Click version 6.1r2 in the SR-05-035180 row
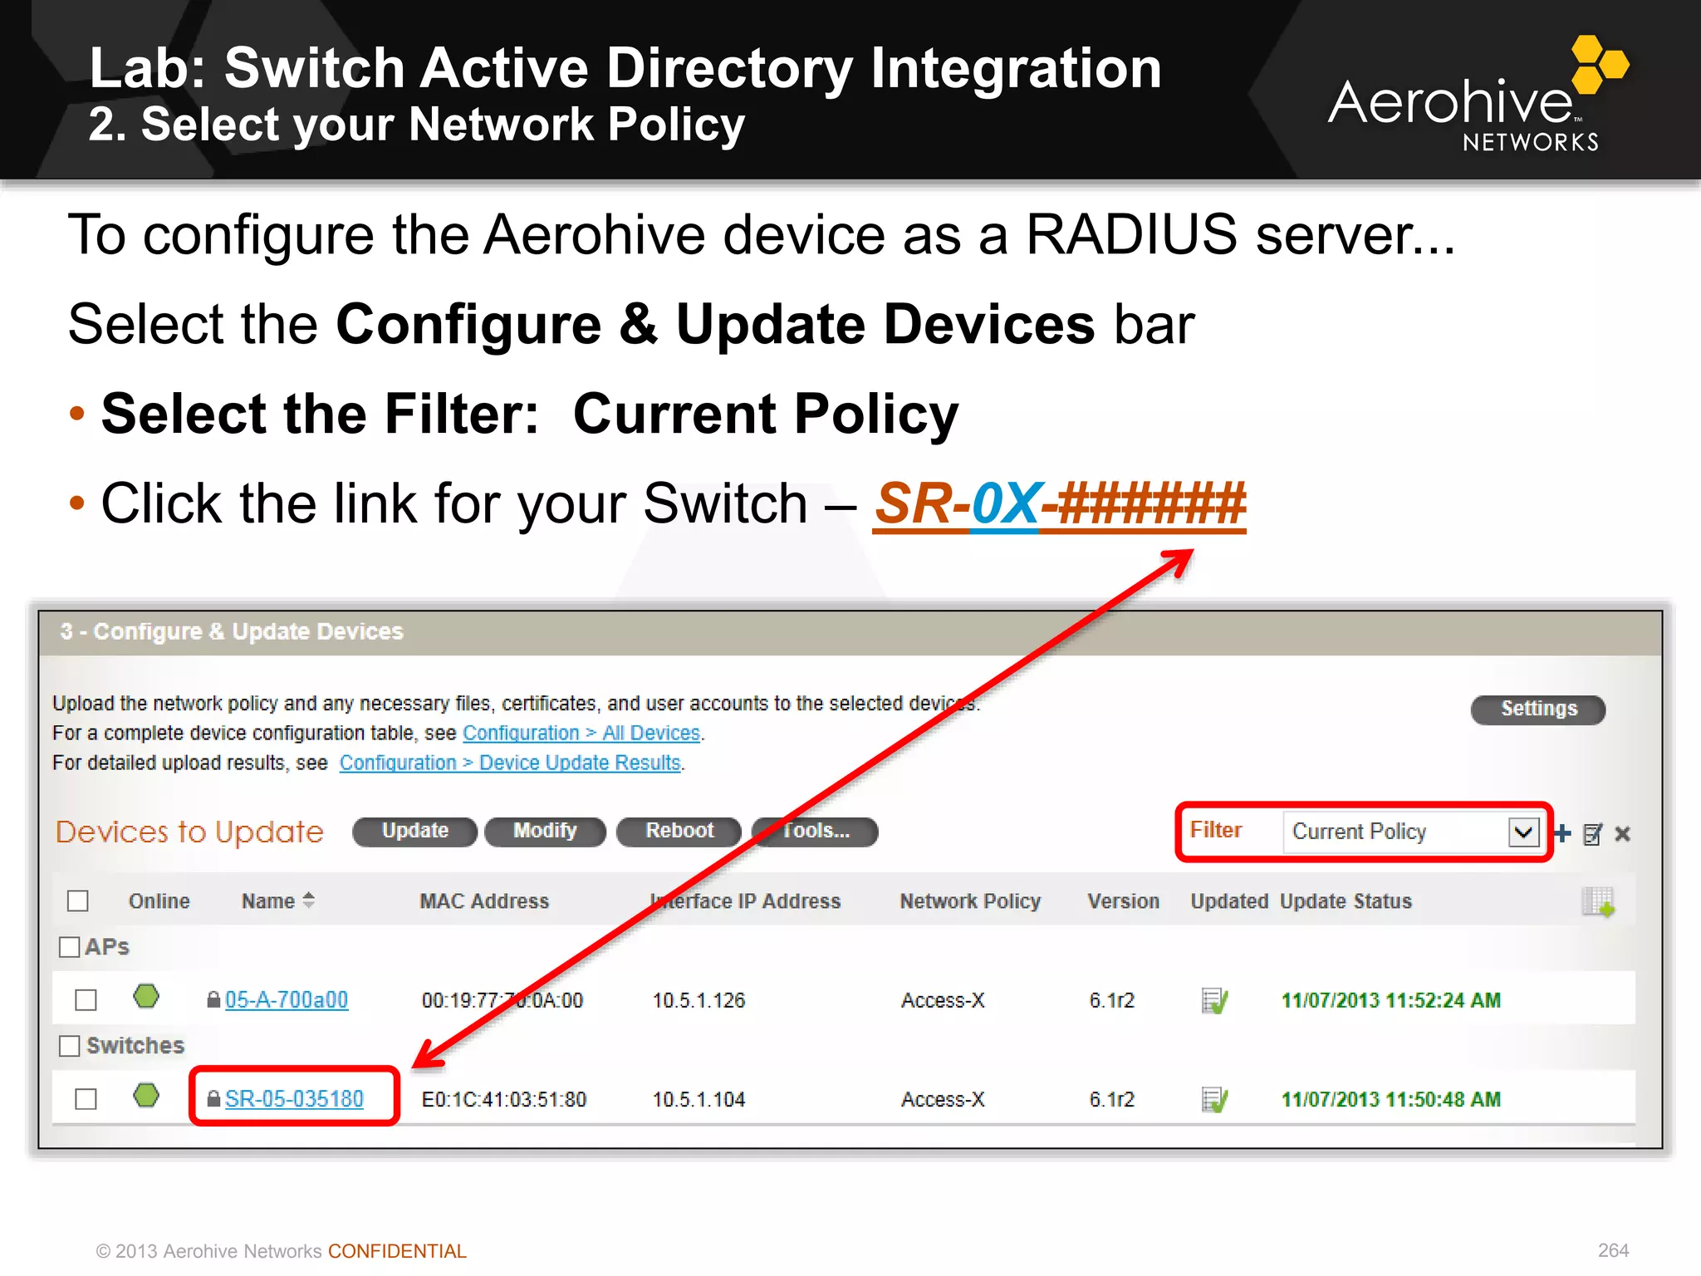The width and height of the screenshot is (1701, 1276). click(1111, 1100)
